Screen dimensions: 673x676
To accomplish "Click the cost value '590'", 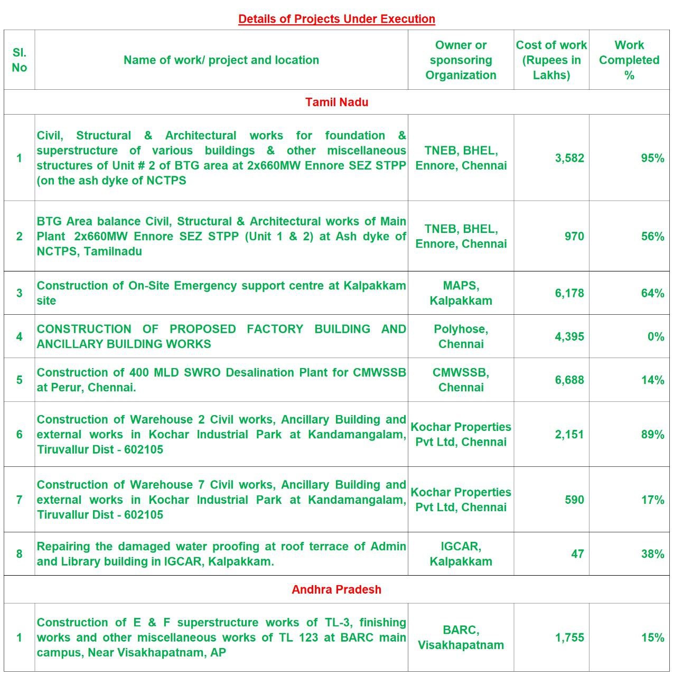I will pyautogui.click(x=574, y=500).
